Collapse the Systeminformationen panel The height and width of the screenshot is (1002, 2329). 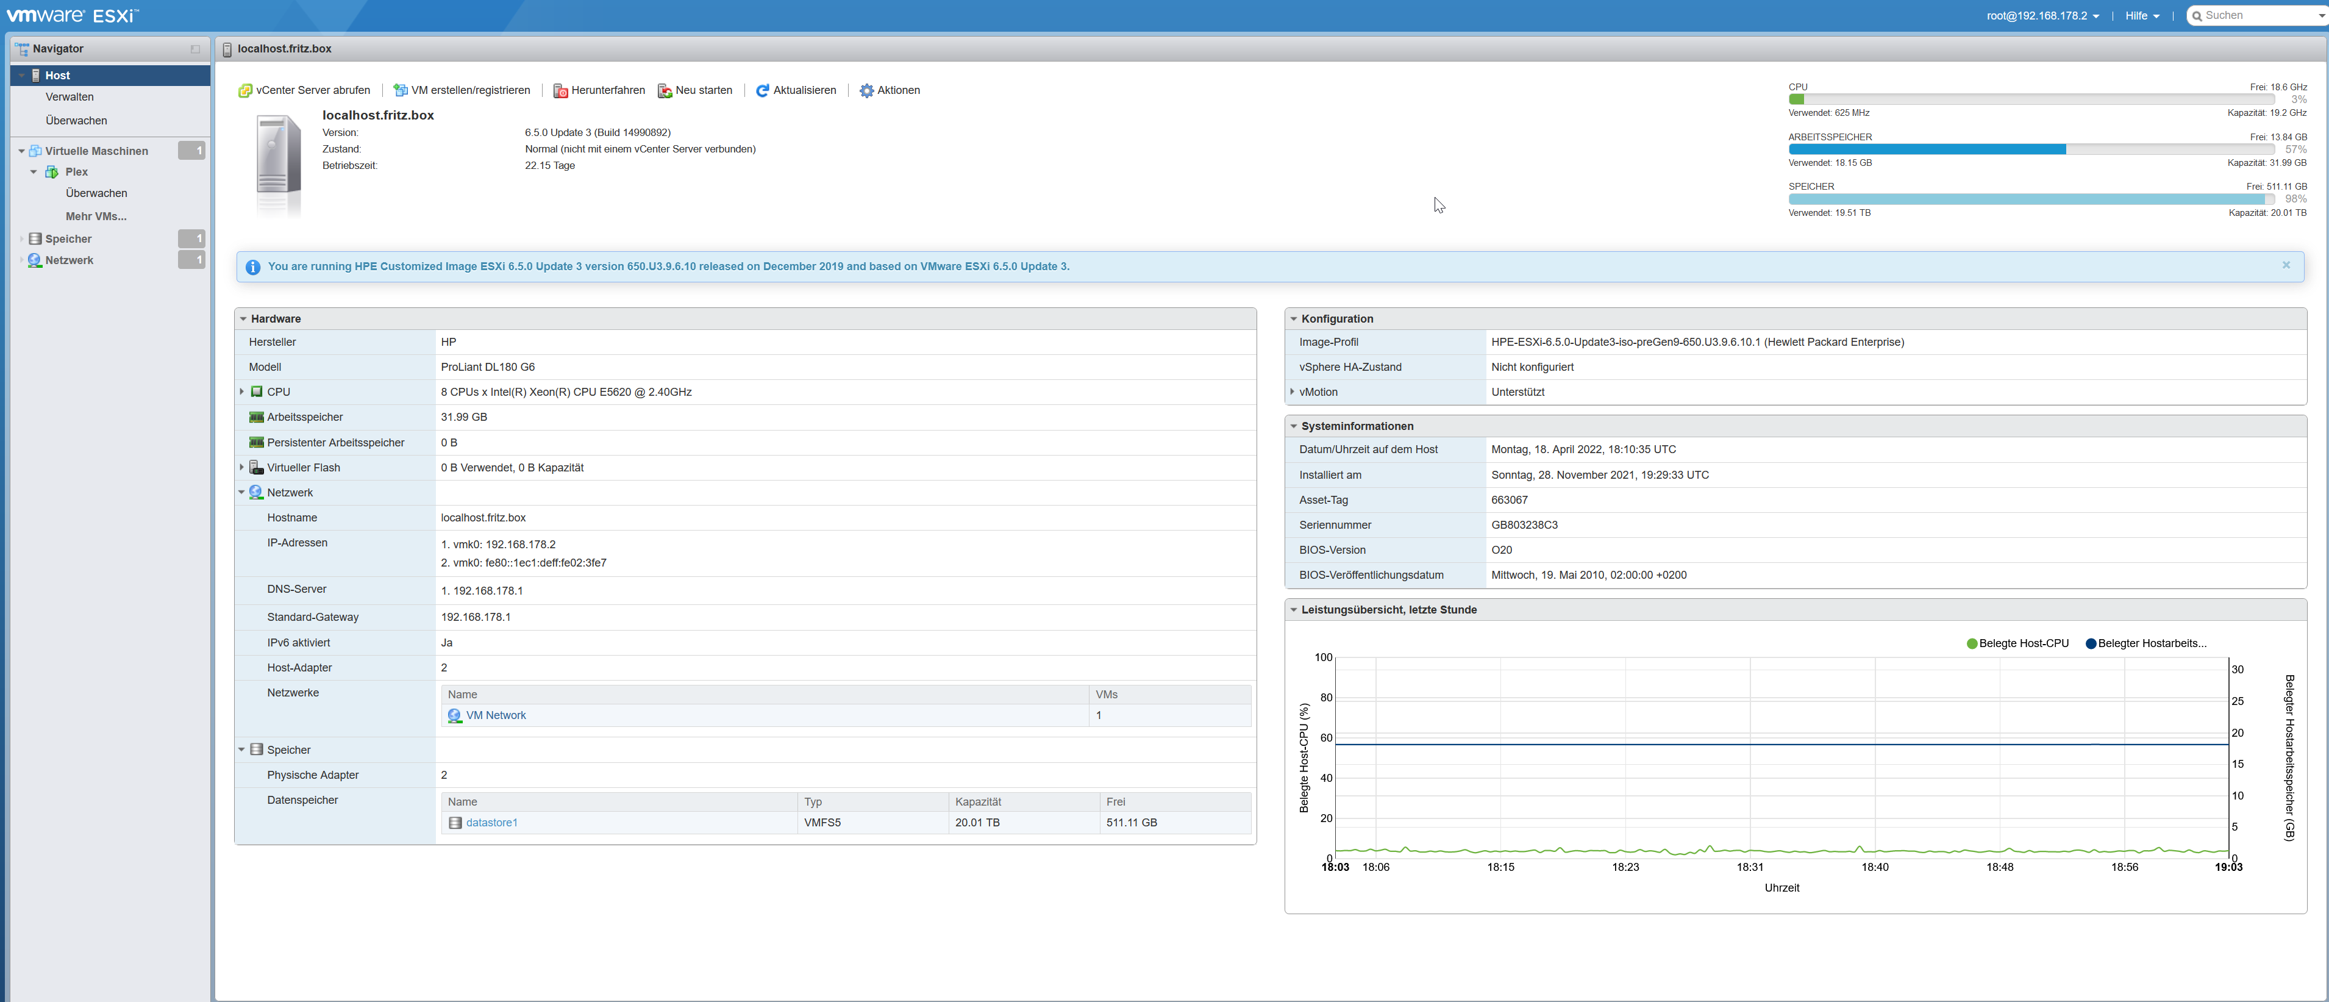[1294, 426]
